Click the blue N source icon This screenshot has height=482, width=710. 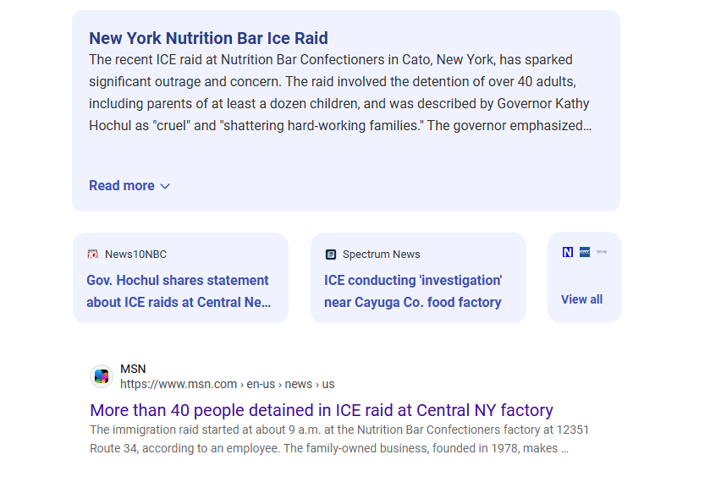click(568, 252)
